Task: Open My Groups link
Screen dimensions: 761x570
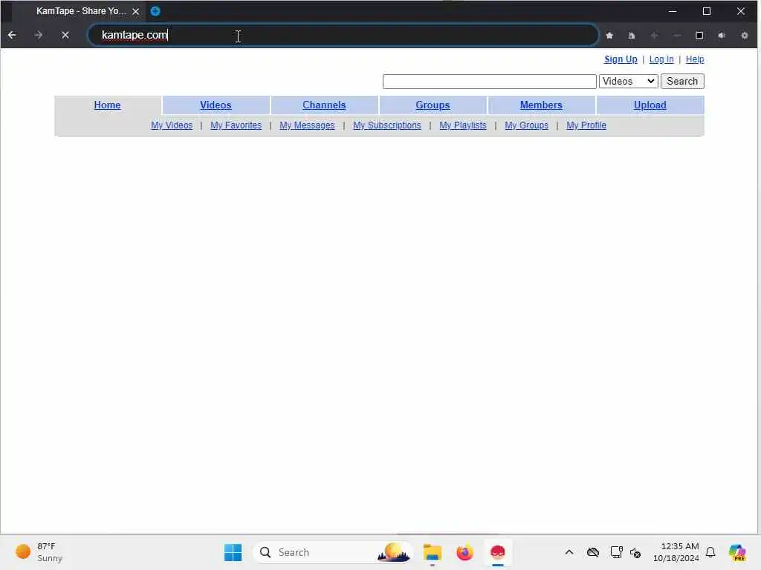Action: point(526,125)
